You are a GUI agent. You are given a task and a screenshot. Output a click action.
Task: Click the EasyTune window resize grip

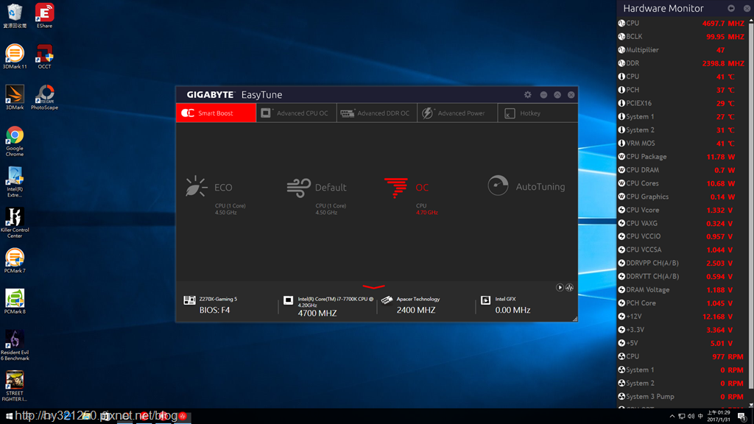[x=574, y=319]
